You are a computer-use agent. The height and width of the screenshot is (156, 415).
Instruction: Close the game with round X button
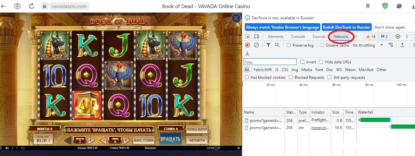click(236, 18)
